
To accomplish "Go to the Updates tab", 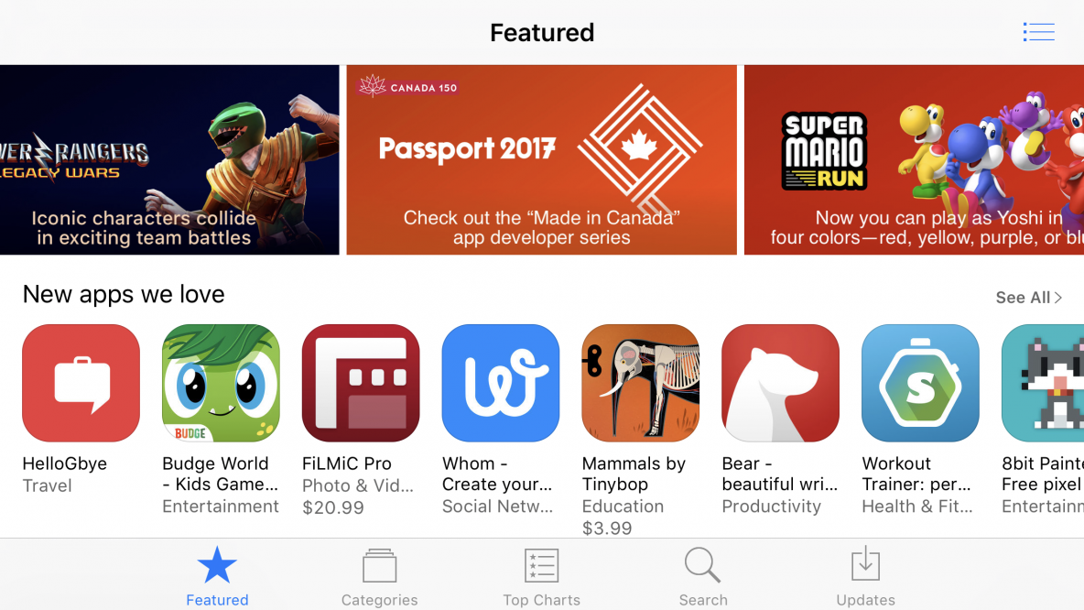I will (865, 577).
